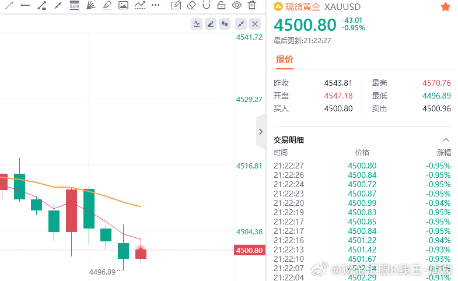This screenshot has width=458, height=281.
Task: Toggle lock drawings padlock
Action: (221, 5)
